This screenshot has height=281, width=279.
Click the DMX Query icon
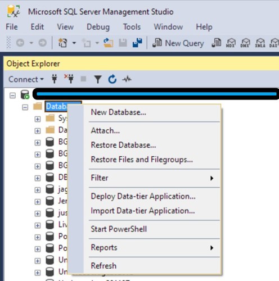click(x=245, y=43)
